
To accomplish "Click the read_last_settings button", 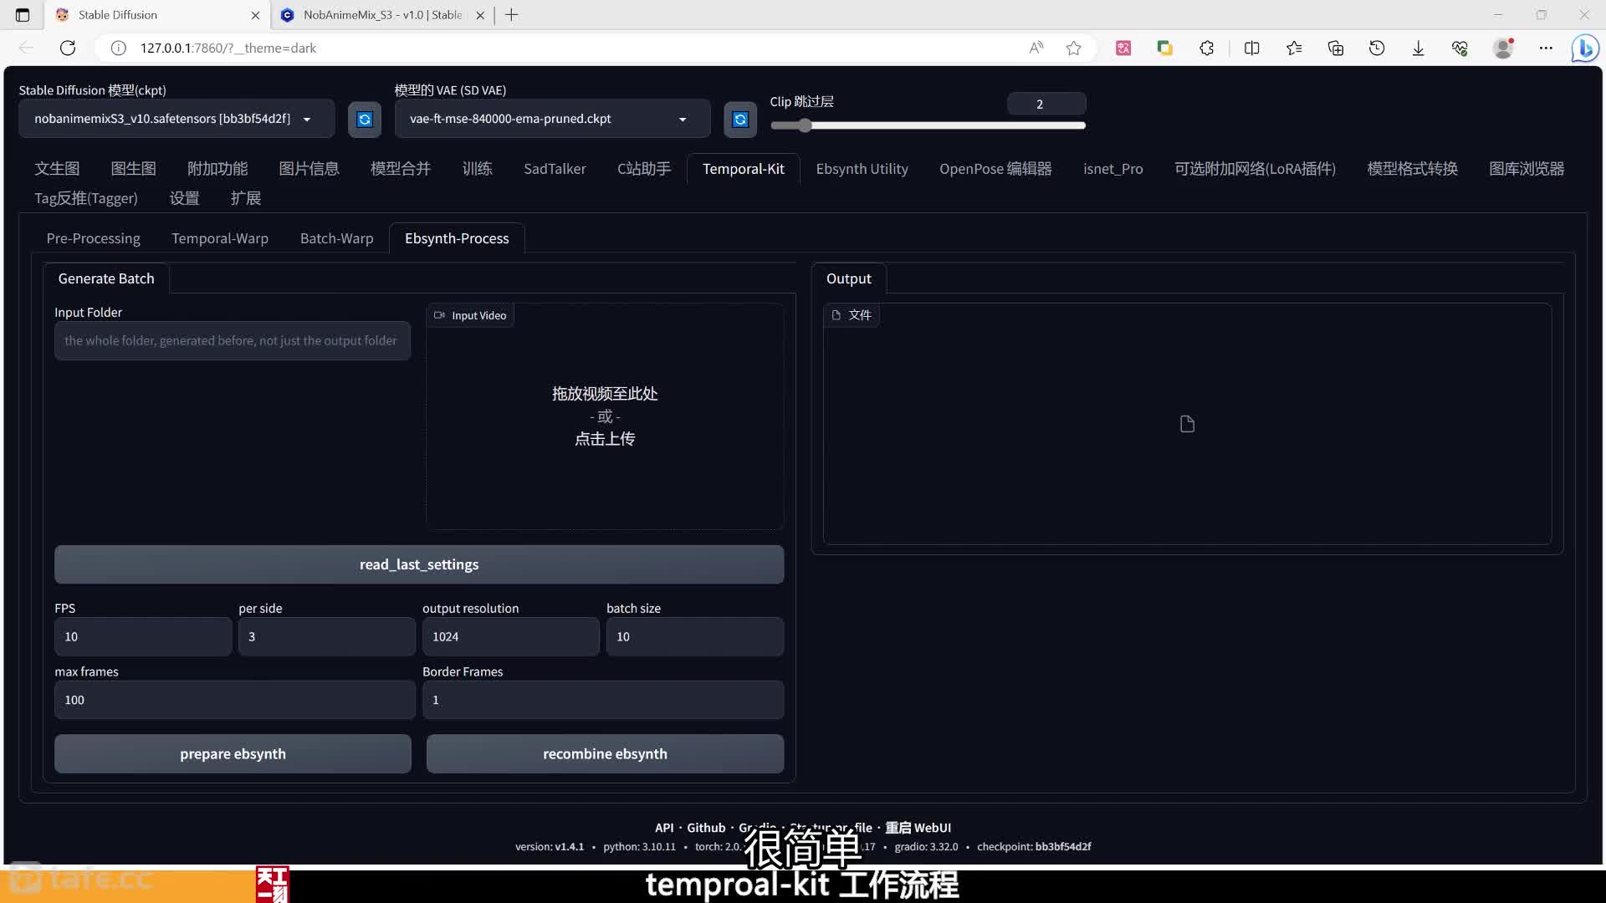I will coord(419,564).
